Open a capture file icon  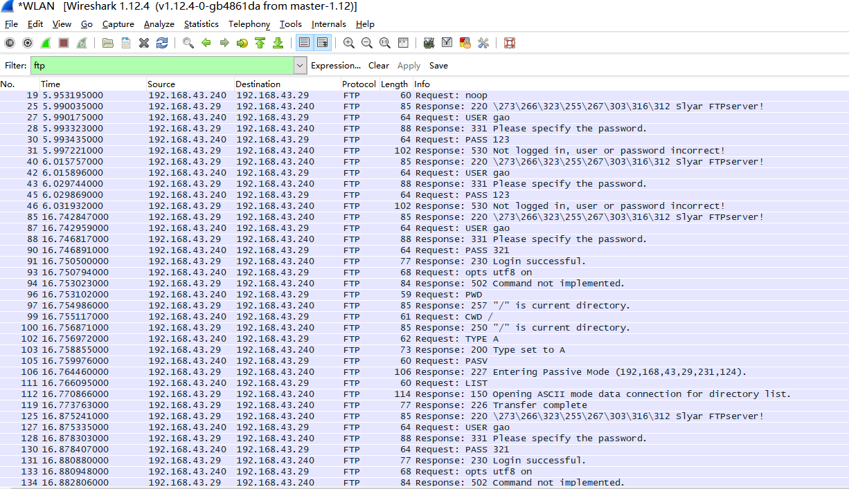[108, 43]
